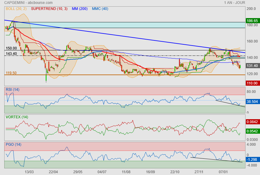Open the PGO (14) indicator label
The width and height of the screenshot is (260, 175).
coord(13,144)
